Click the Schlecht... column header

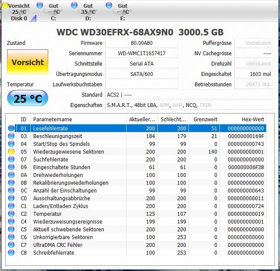tap(173, 119)
